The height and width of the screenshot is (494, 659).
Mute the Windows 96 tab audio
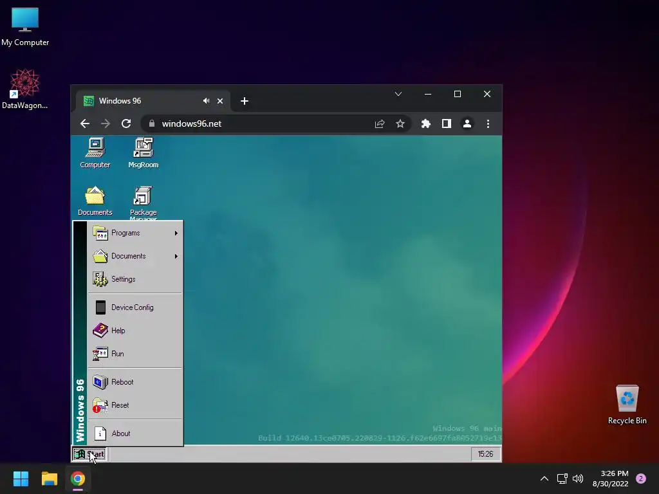click(x=206, y=101)
